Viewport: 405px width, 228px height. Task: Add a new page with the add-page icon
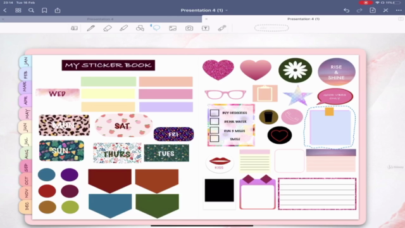[x=373, y=10]
